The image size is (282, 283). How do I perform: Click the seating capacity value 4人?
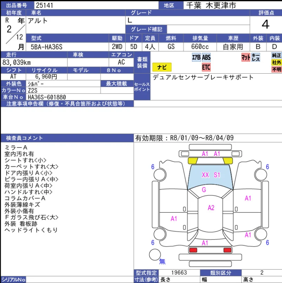point(150,47)
